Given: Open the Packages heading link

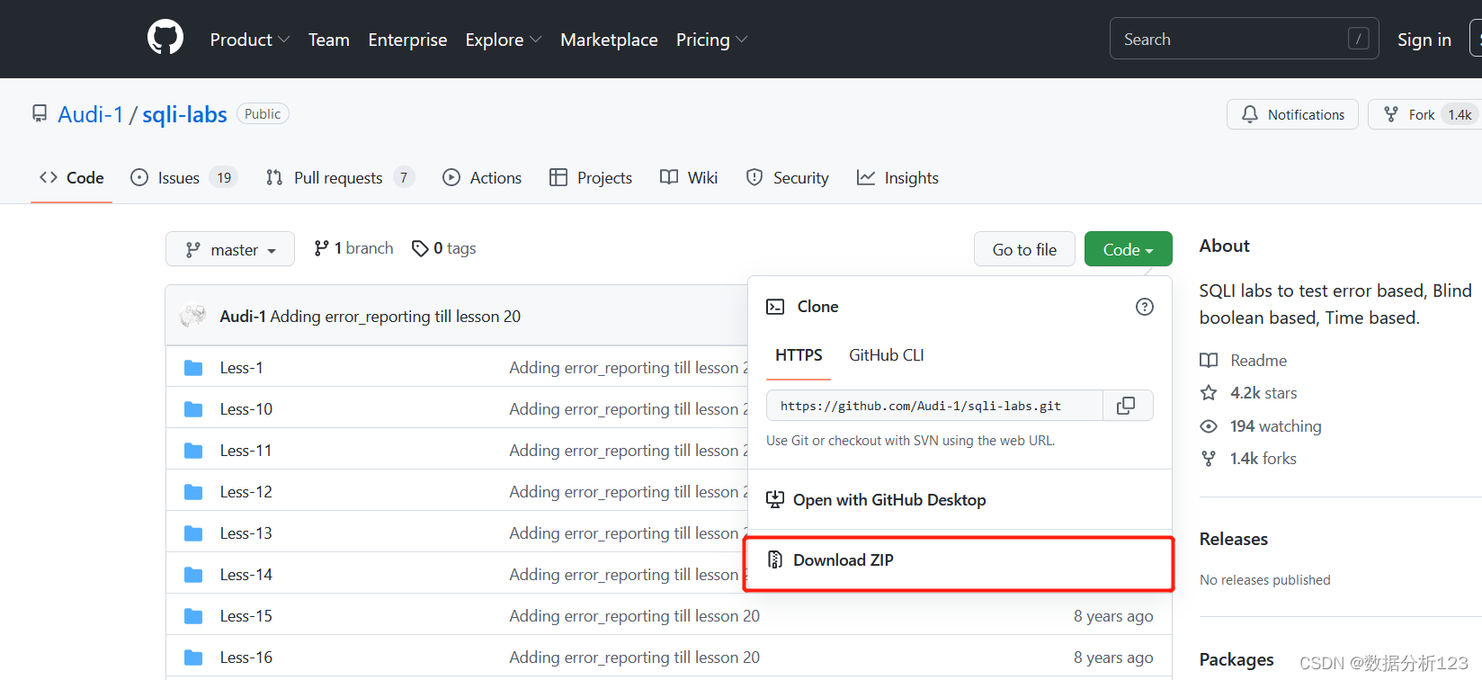Looking at the screenshot, I should 1236,659.
